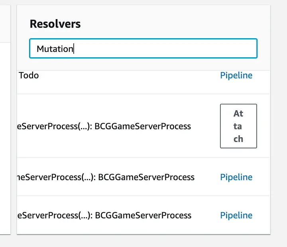Click the empty right side of the filter box

(x=199, y=49)
